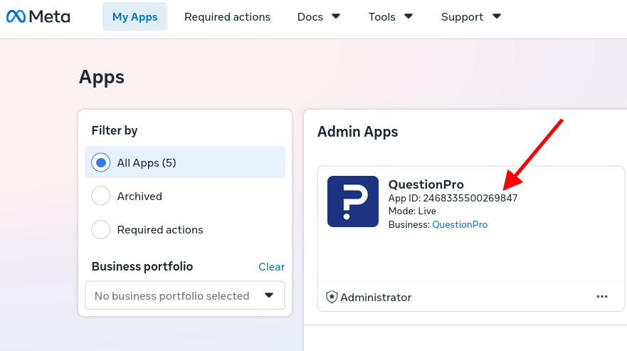
Task: Click the Support dropdown caret icon
Action: [497, 16]
